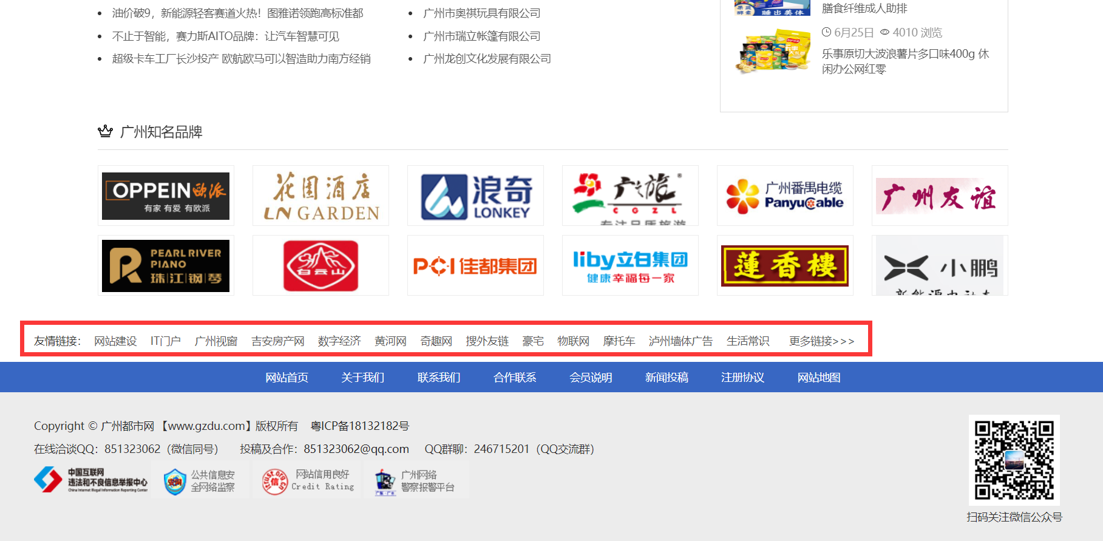The width and height of the screenshot is (1103, 541).
Task: Open the Panyu Cable brand logo
Action: coord(785,196)
